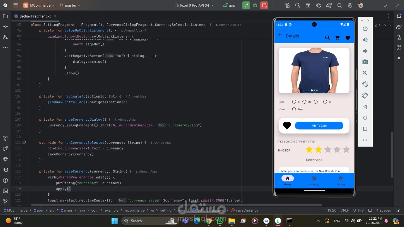404x227 pixels.
Task: Open the Build hammer tool window
Action: (x=5, y=138)
